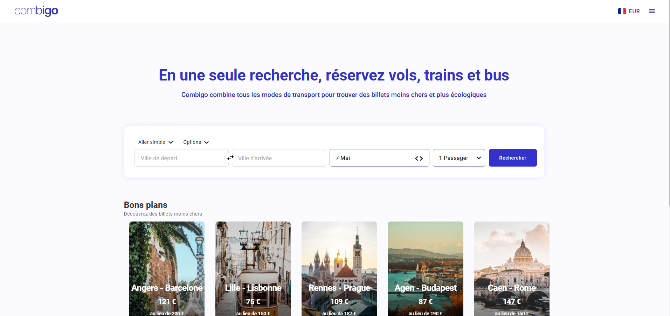Click the '147 €' price text
The width and height of the screenshot is (670, 316).
click(x=512, y=301)
